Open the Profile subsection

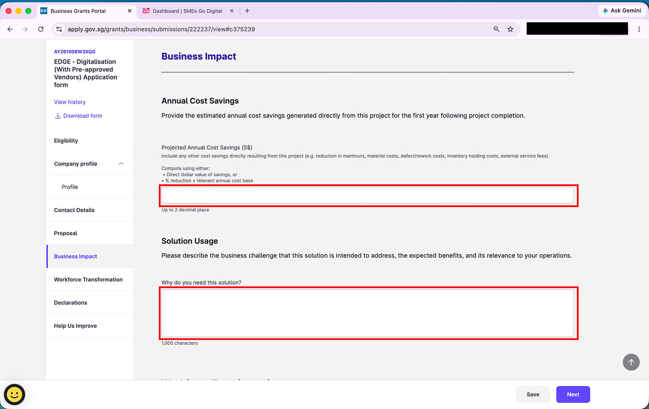[90, 187]
